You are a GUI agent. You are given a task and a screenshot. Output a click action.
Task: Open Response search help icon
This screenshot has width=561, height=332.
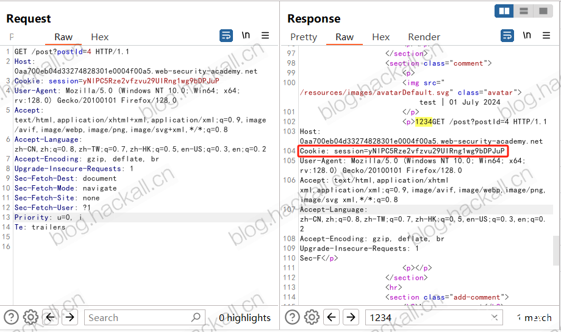(x=292, y=317)
